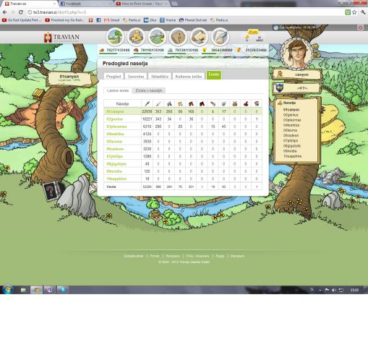Open the resource fields view icon

click(x=115, y=37)
